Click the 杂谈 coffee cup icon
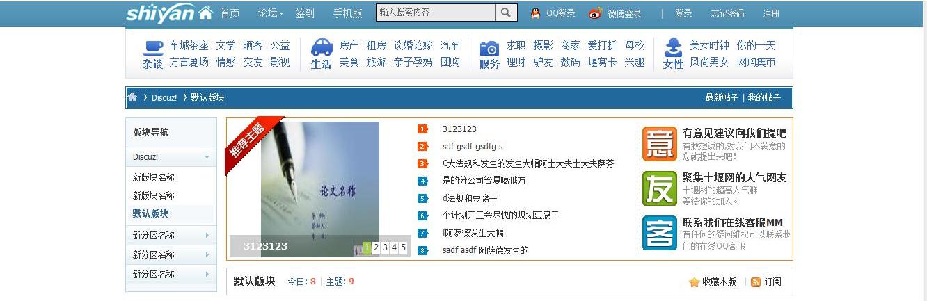 tap(153, 47)
